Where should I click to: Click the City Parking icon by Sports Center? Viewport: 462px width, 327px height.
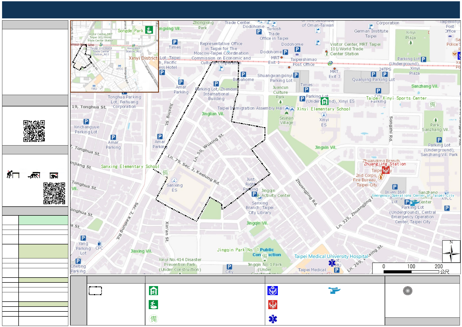[378, 91]
